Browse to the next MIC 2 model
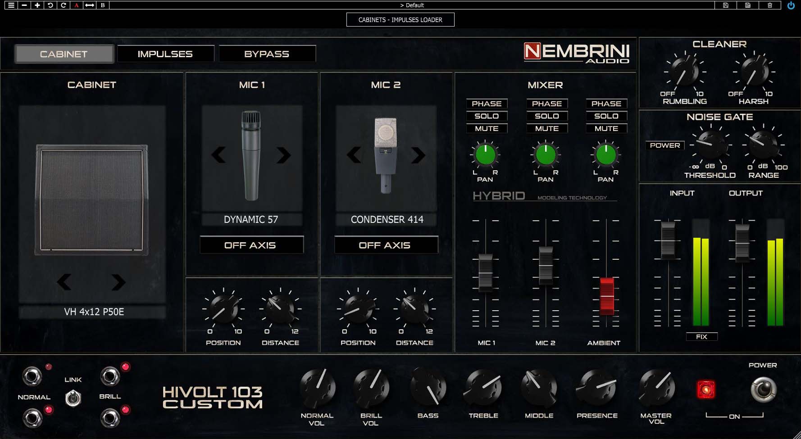This screenshot has width=801, height=439. pos(419,154)
